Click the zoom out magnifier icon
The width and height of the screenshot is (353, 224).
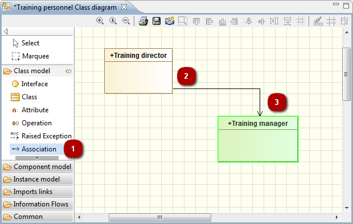[126, 21]
